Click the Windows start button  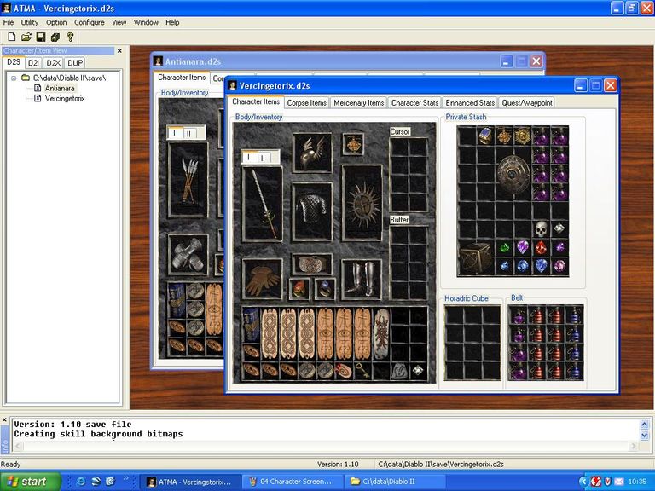[x=29, y=482]
